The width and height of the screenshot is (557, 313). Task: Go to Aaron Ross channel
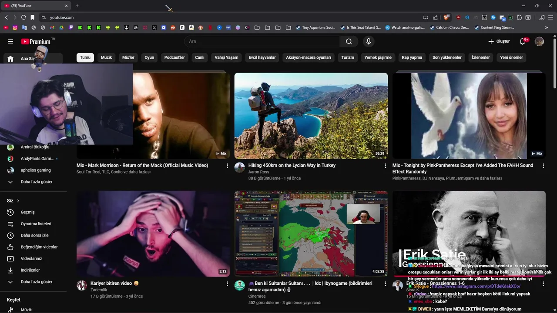(x=259, y=172)
